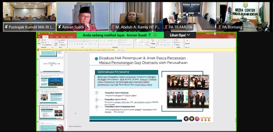
Task: Open the Layout dropdown in Slides group
Action: [x=62, y=40]
